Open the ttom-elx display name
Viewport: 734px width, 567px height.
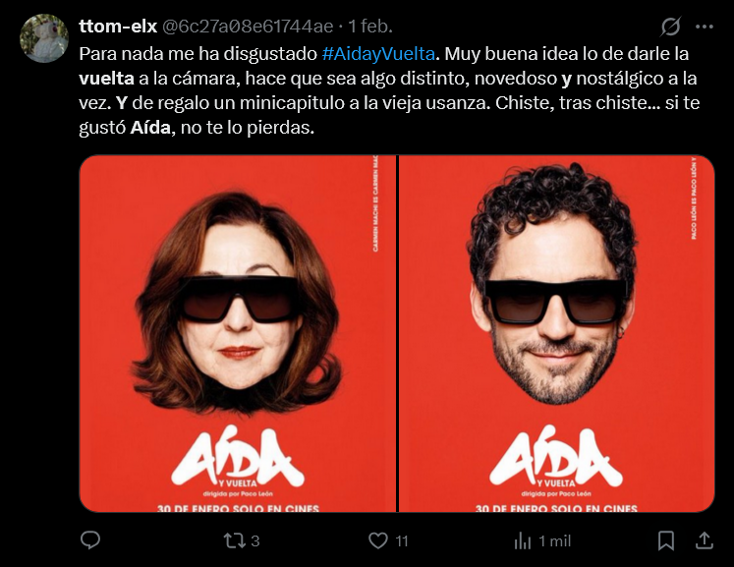point(118,27)
